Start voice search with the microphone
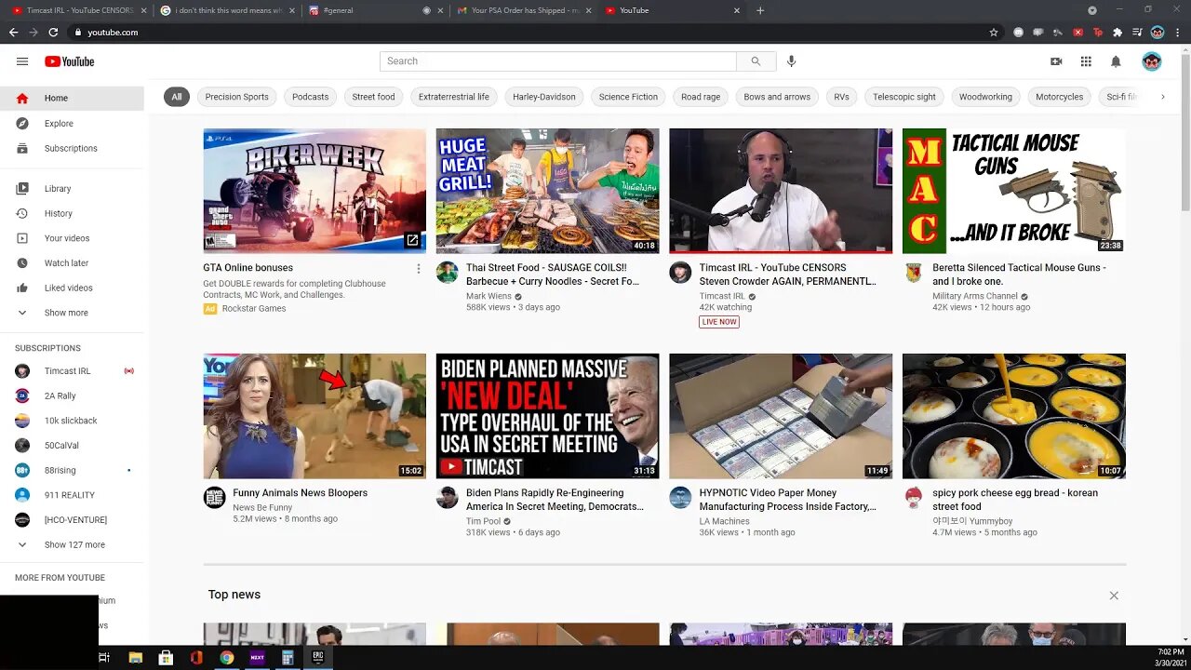Viewport: 1191px width, 670px height. (791, 61)
